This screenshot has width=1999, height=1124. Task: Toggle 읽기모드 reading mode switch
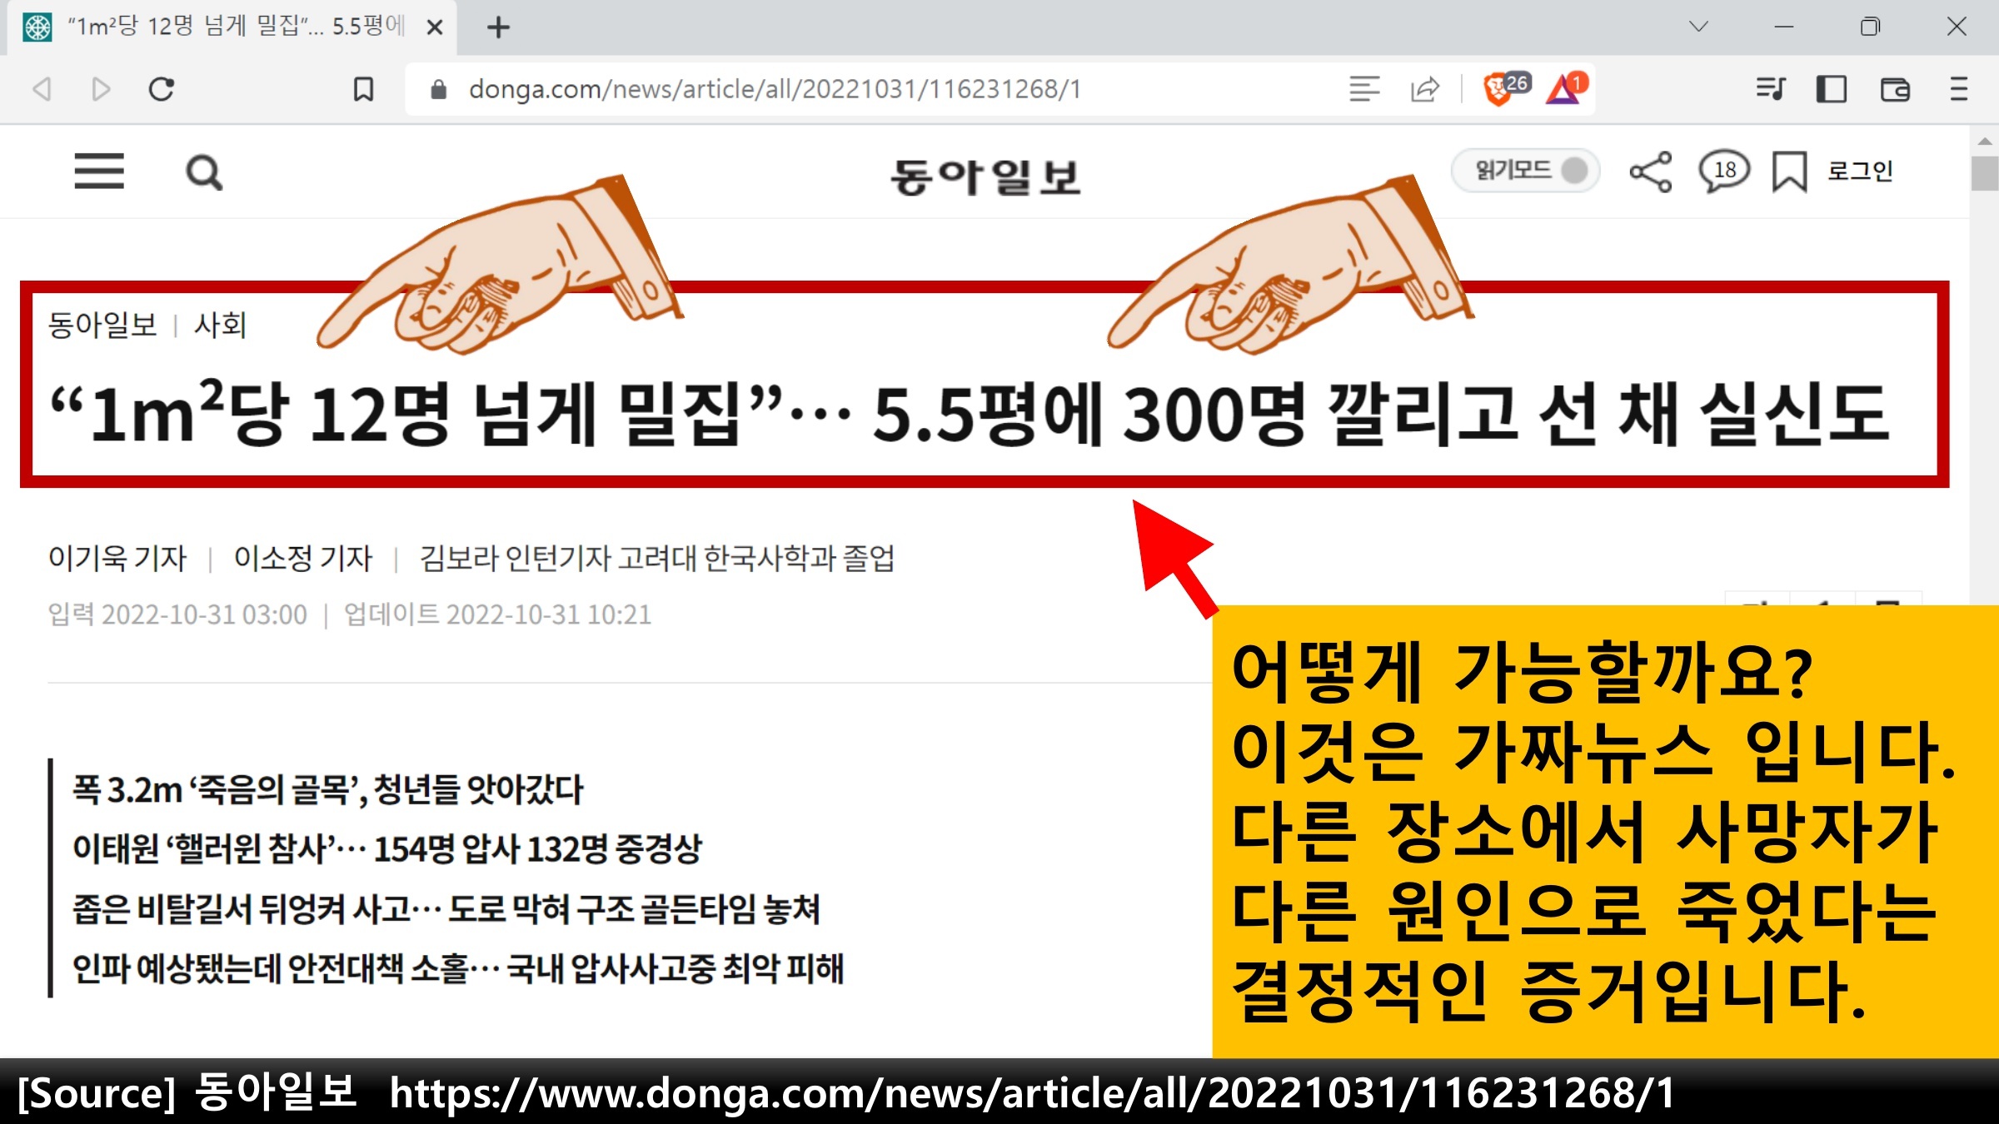point(1525,171)
